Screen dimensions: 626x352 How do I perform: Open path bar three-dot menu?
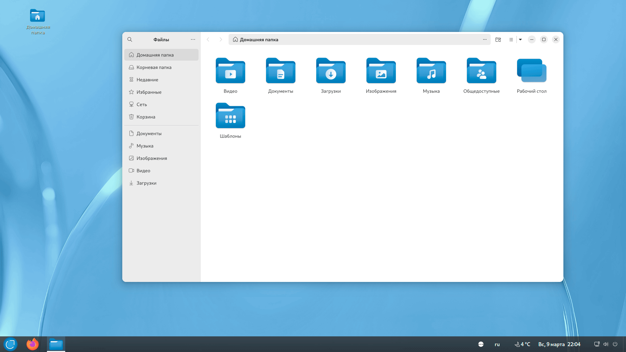[485, 39]
